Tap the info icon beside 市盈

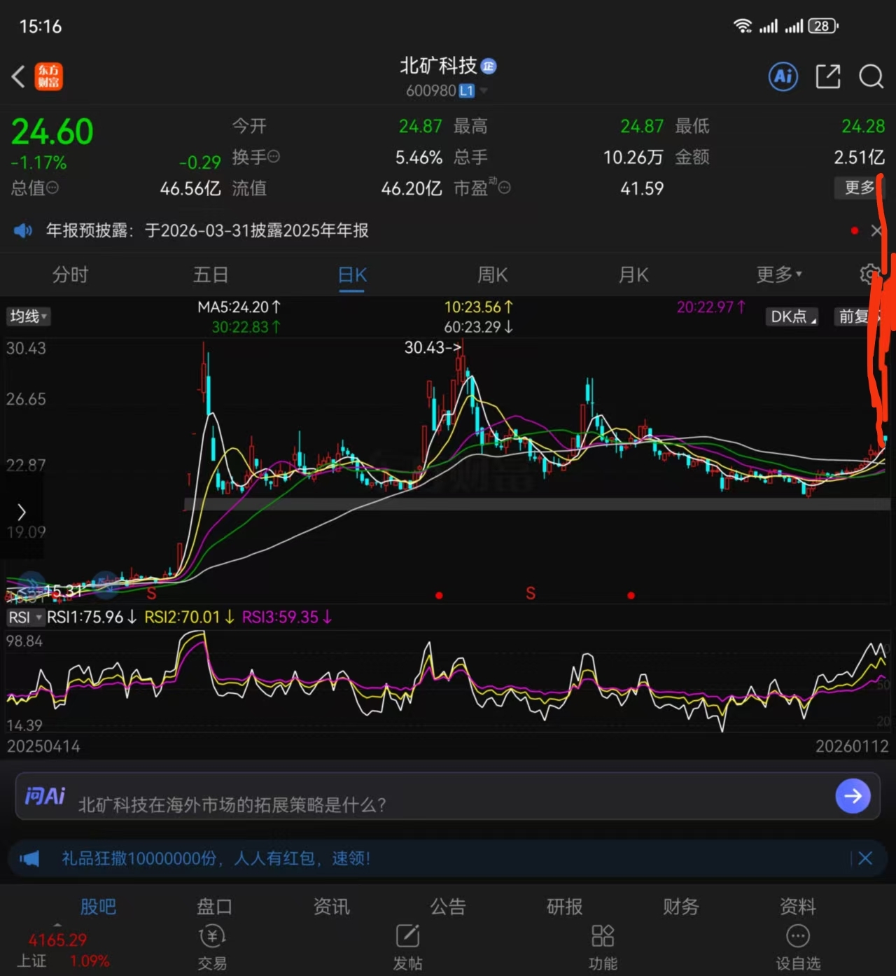pos(505,188)
